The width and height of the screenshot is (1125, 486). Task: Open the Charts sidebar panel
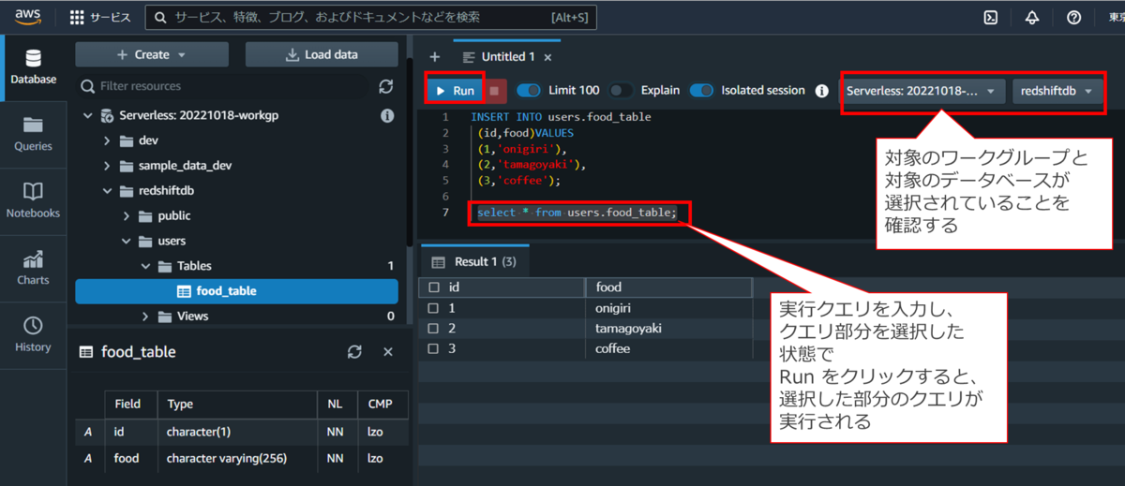(33, 268)
